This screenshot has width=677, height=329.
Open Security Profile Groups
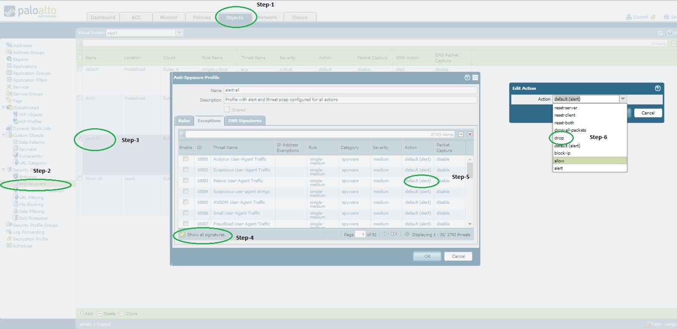35,225
